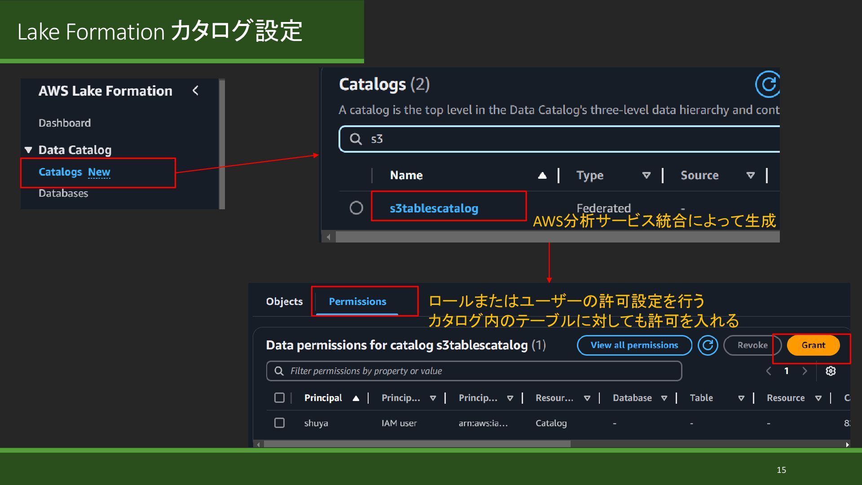Refresh the data permissions list
The image size is (862, 485).
[x=708, y=345]
